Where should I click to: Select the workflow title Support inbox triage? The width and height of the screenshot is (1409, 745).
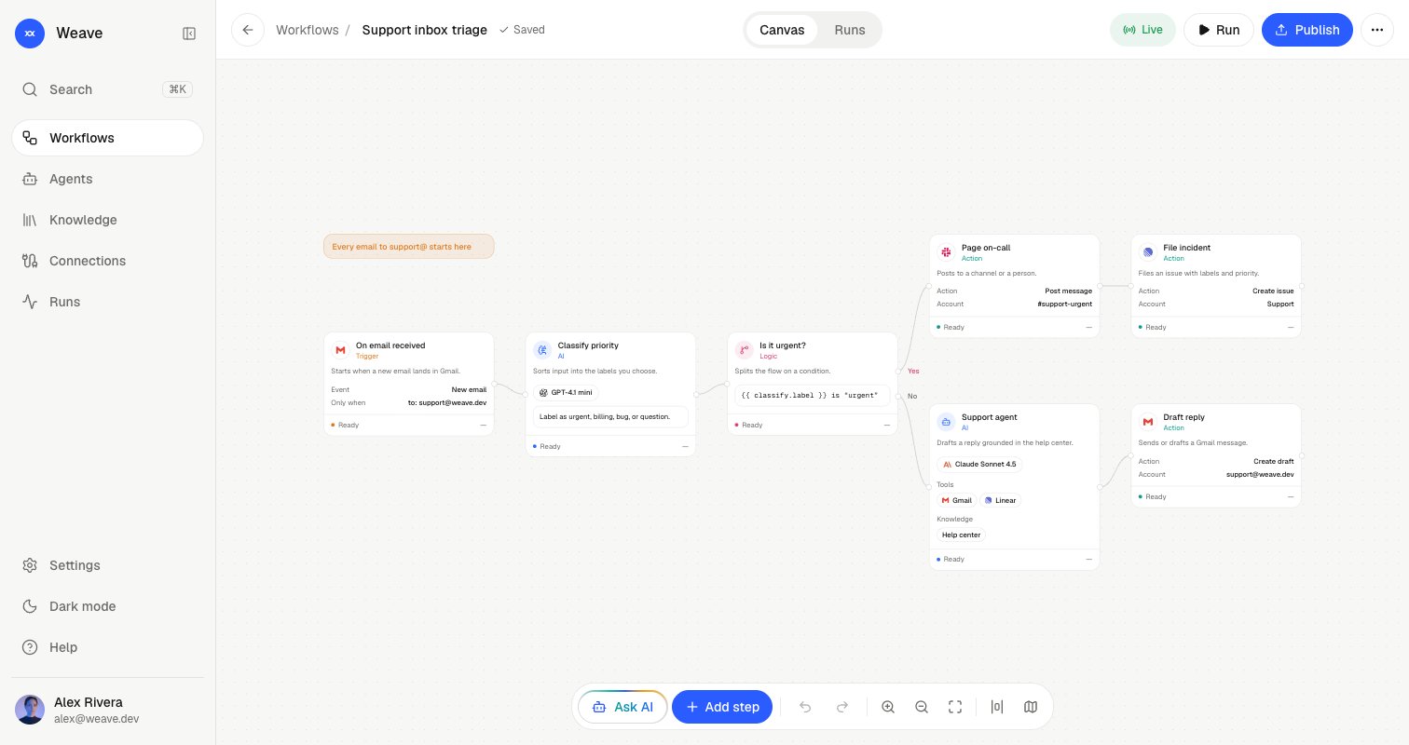424,30
